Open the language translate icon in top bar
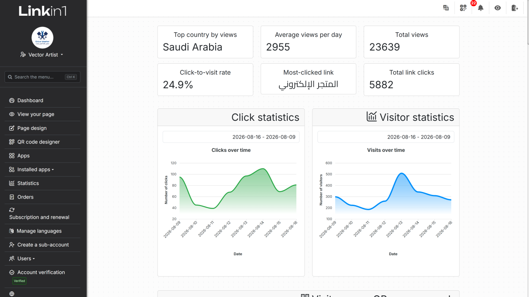The height and width of the screenshot is (297, 529). point(446,8)
